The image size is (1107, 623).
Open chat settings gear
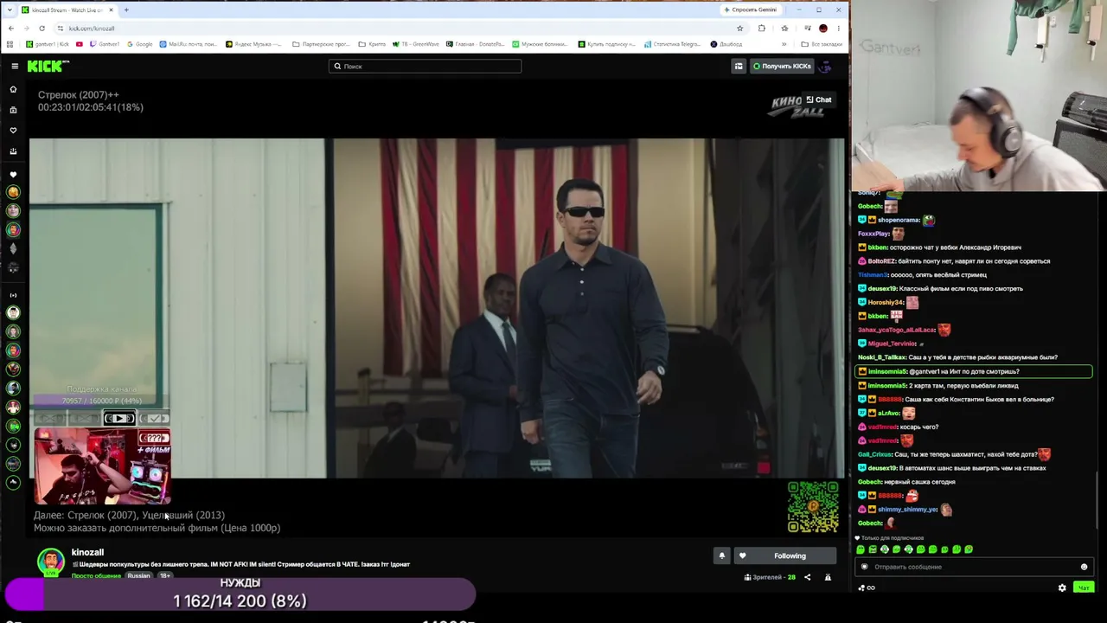point(1062,588)
